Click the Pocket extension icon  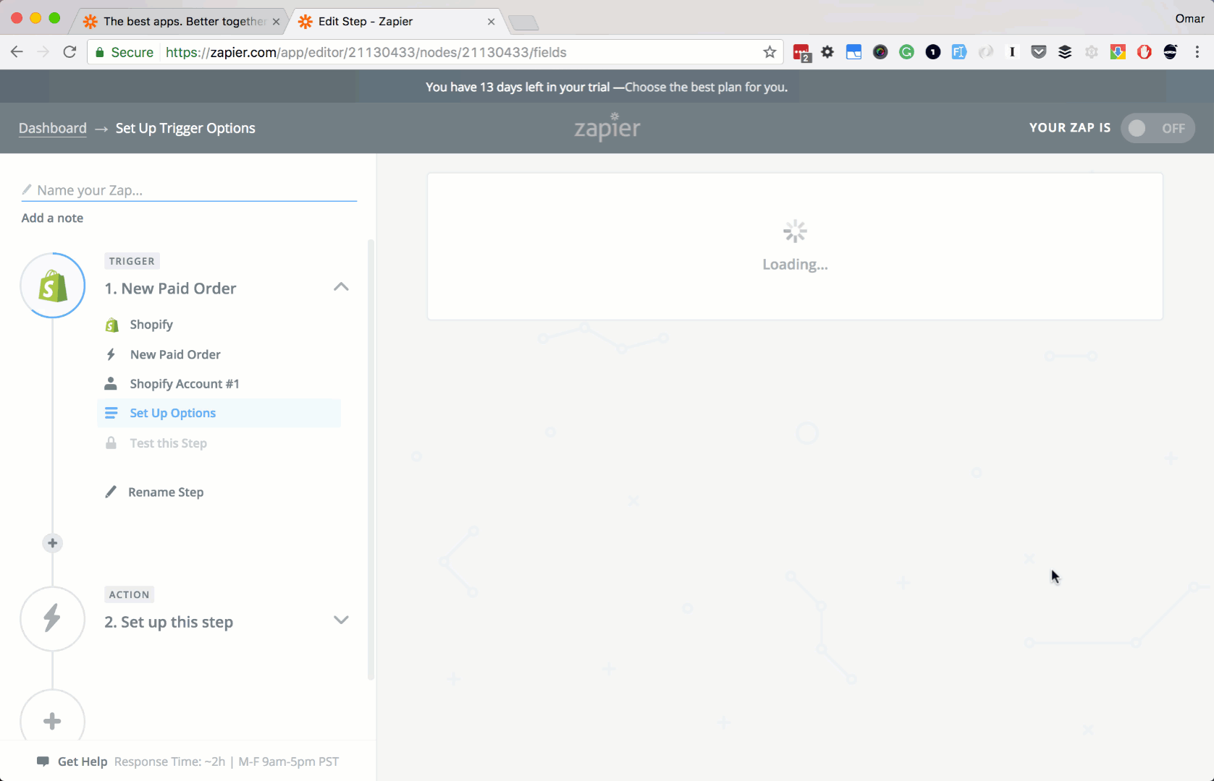tap(1039, 52)
